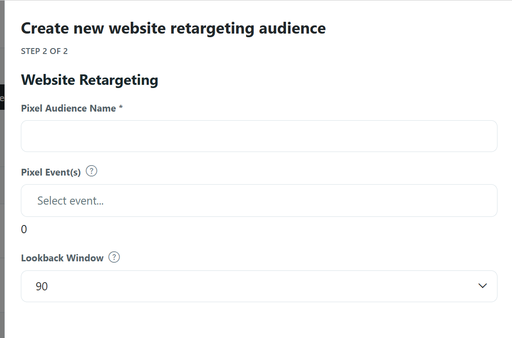Open the Pixel Event(s) help icon
Screen dimensions: 512x338
click(91, 171)
